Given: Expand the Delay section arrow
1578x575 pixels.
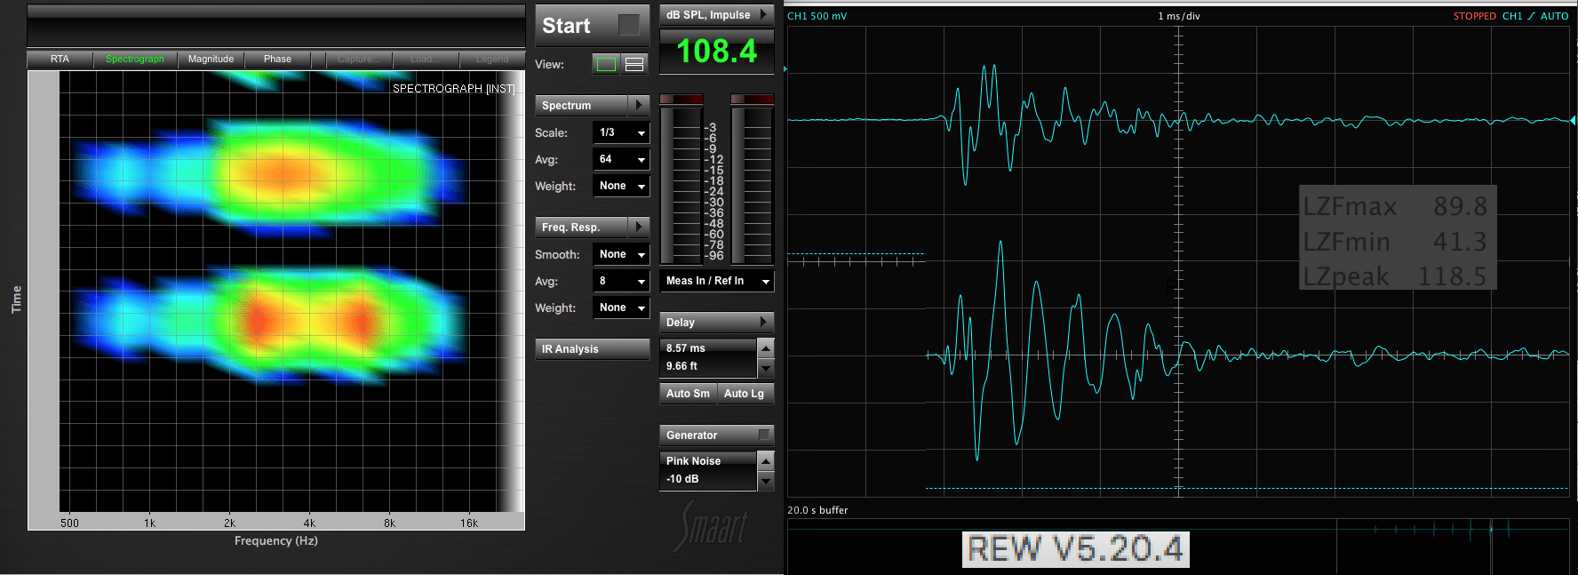Looking at the screenshot, I should coord(764,322).
